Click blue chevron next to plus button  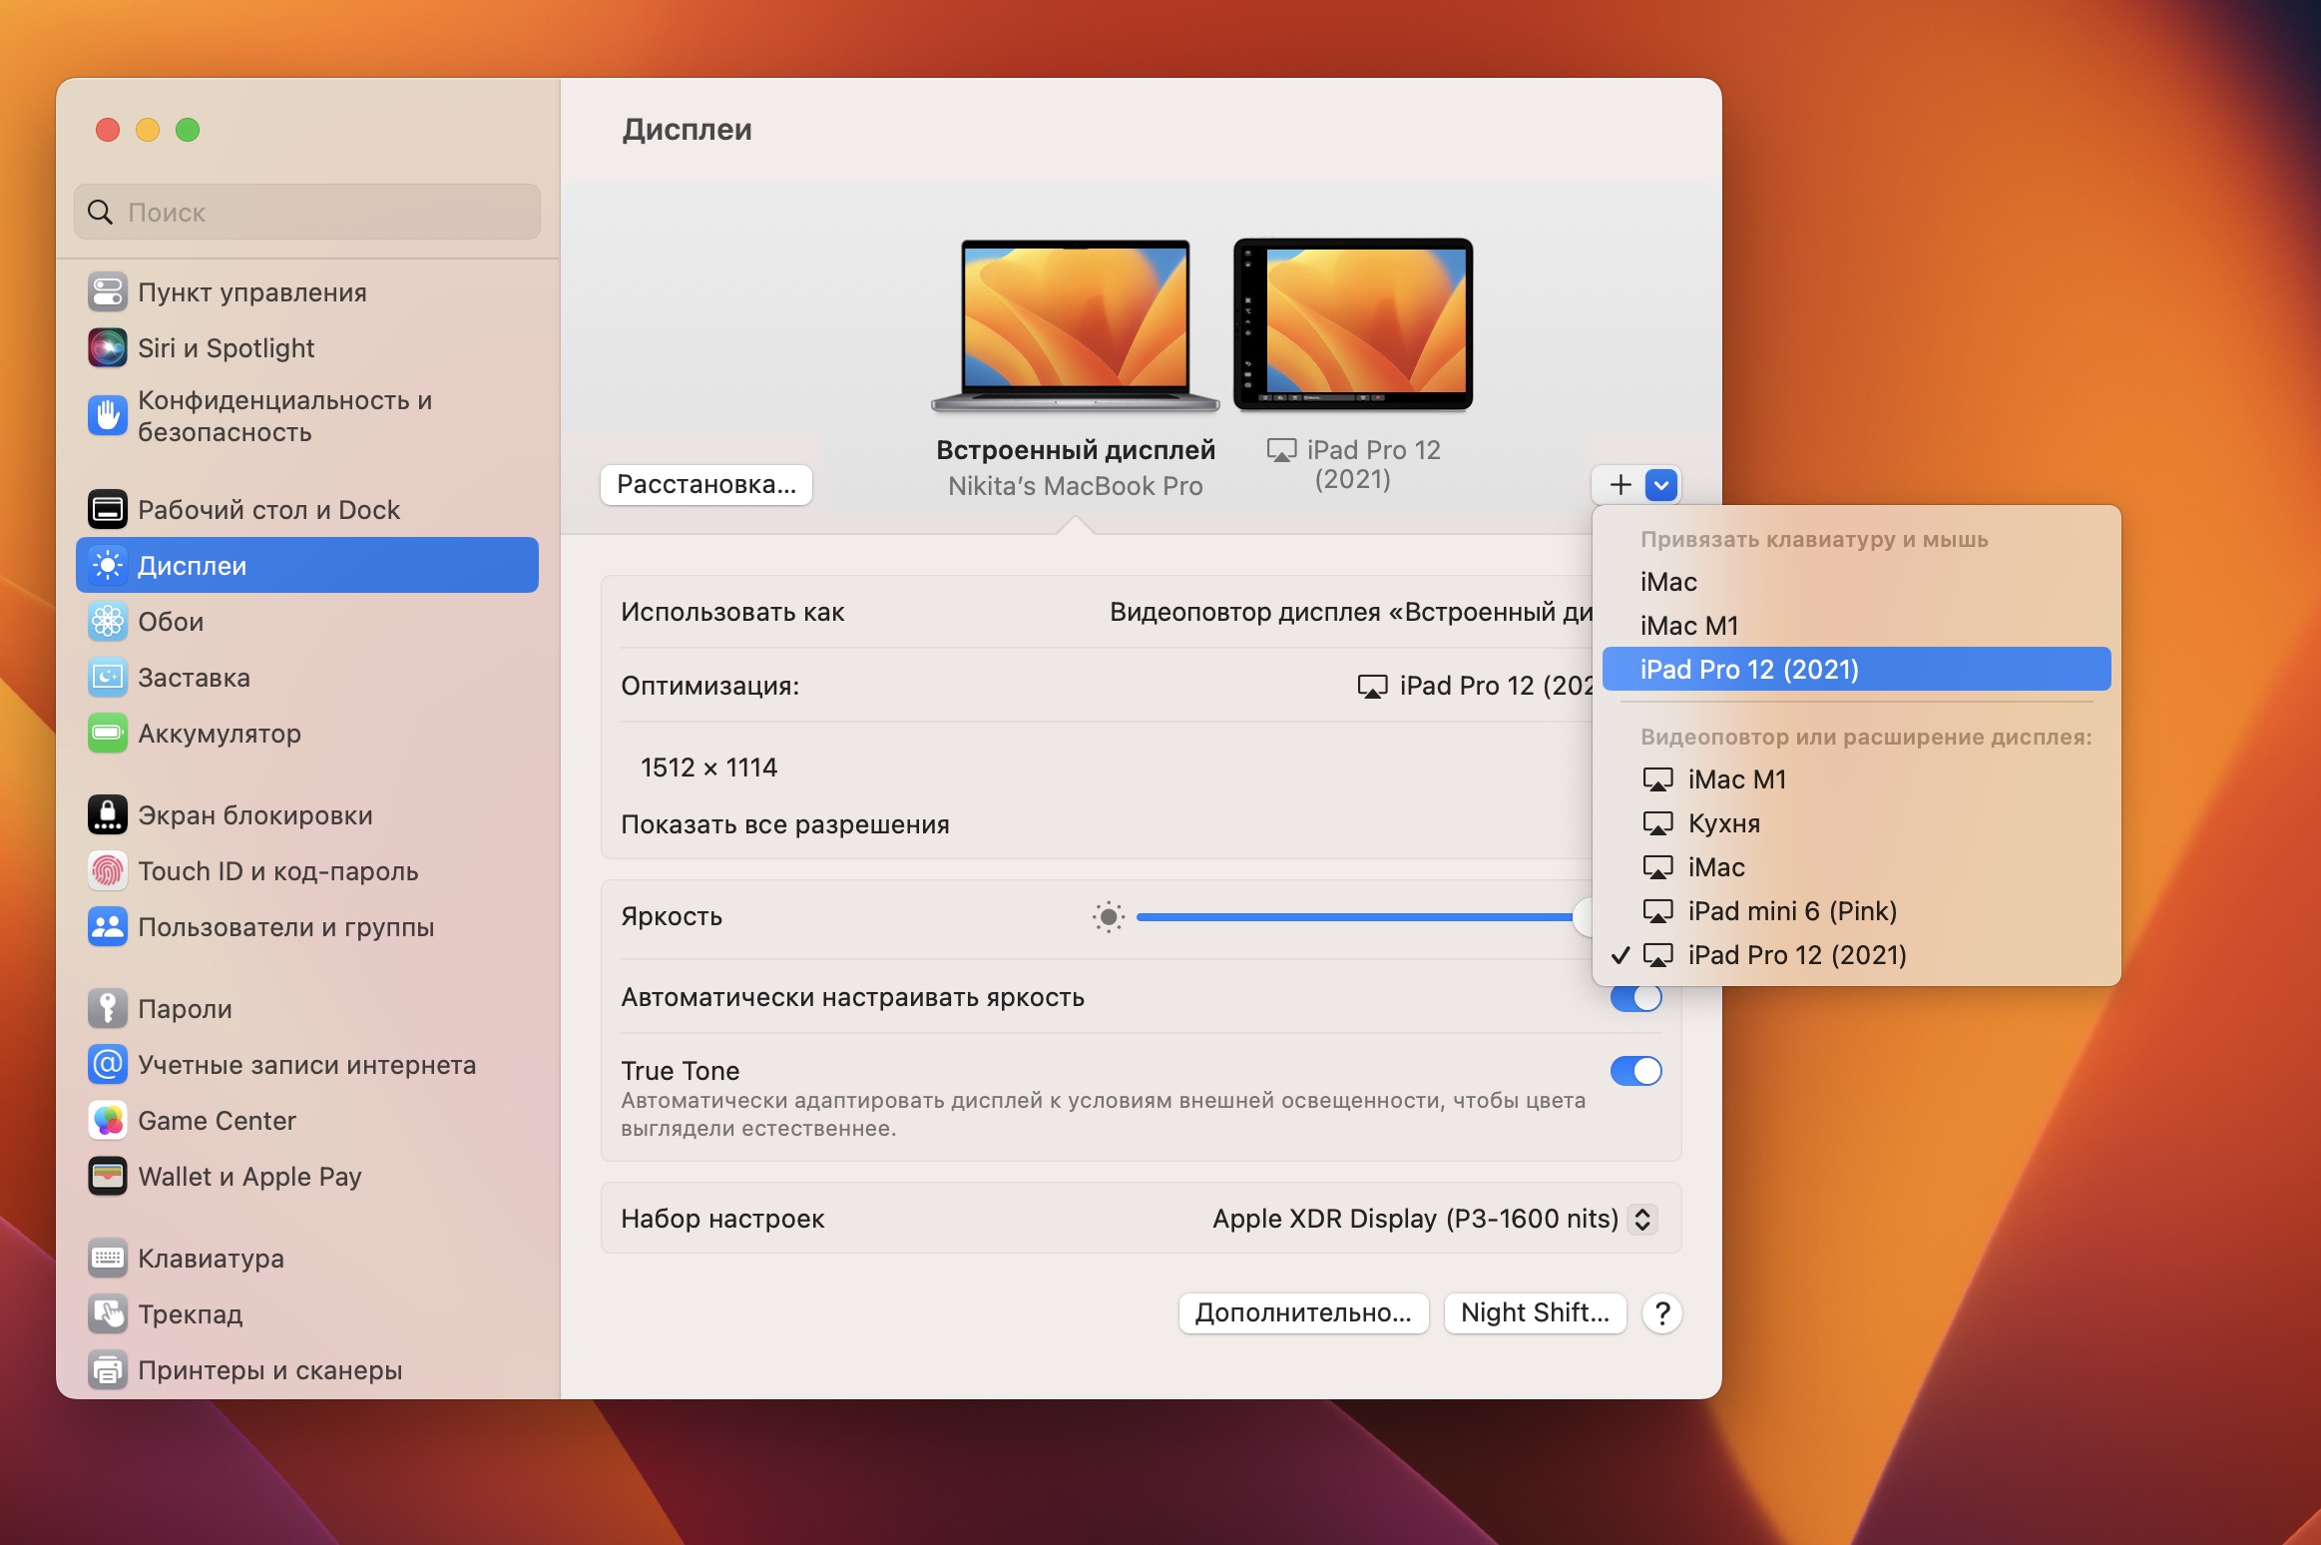(x=1661, y=485)
